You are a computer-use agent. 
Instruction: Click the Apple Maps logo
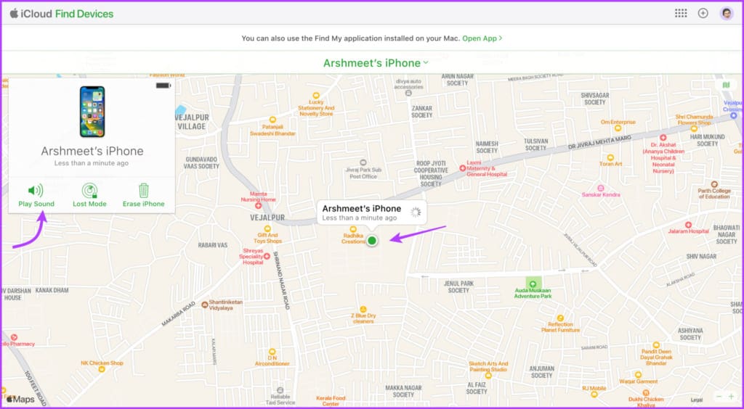point(20,400)
